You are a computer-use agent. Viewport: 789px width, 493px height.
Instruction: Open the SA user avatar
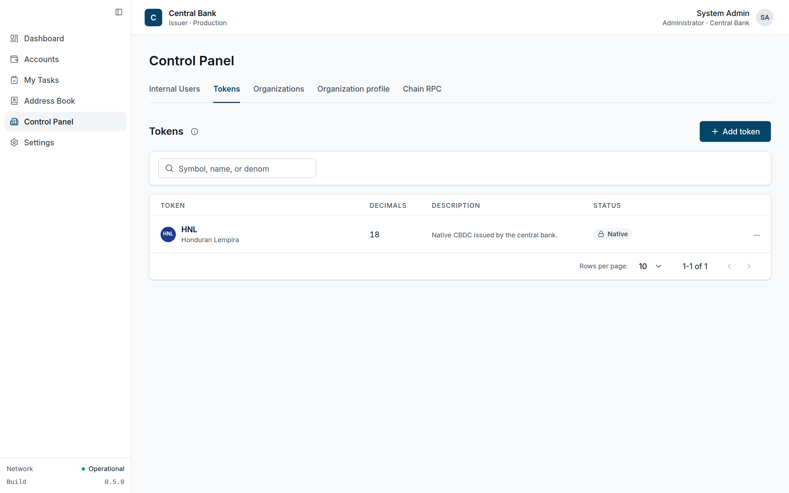[x=765, y=18]
